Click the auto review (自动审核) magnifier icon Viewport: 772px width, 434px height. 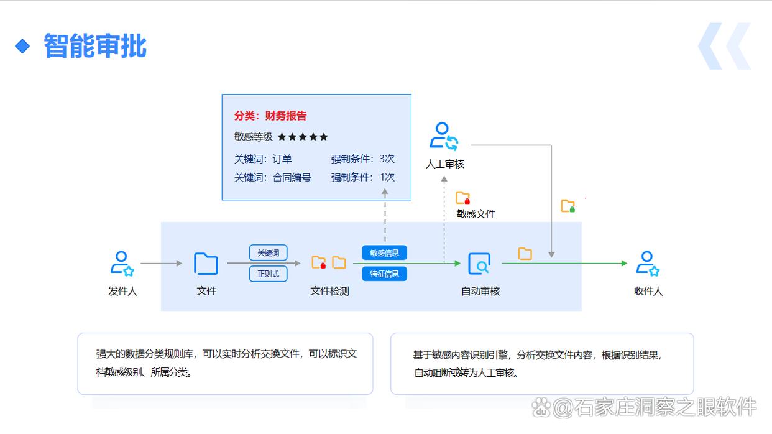[x=479, y=264]
